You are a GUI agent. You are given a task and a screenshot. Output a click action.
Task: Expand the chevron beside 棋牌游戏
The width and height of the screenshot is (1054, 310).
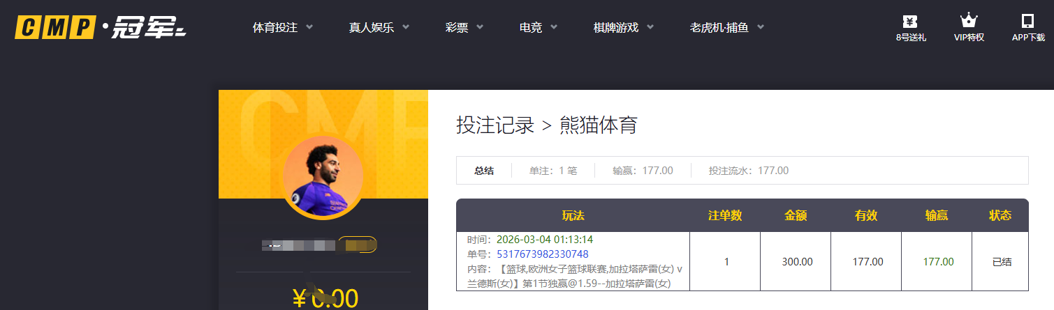point(650,28)
